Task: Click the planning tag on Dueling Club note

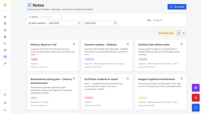Action: click(x=143, y=59)
